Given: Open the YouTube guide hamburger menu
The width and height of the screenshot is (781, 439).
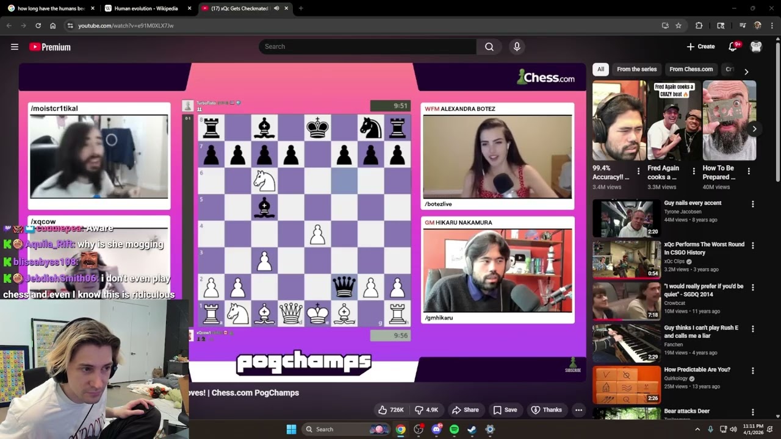Looking at the screenshot, I should (15, 47).
